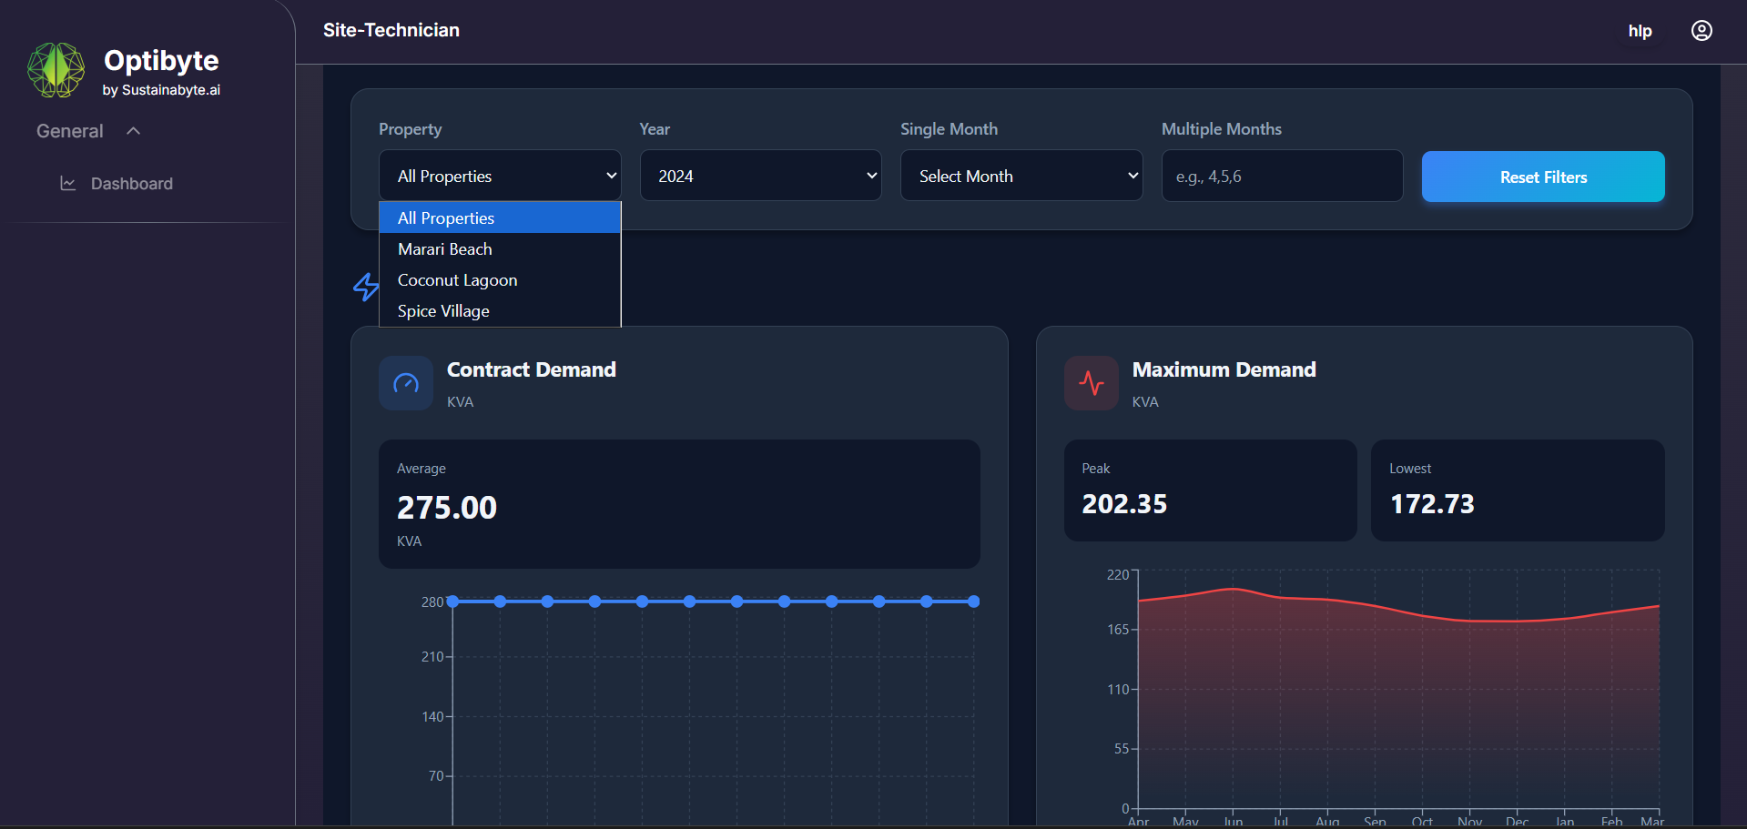Expand the Single Month selector

1021,176
